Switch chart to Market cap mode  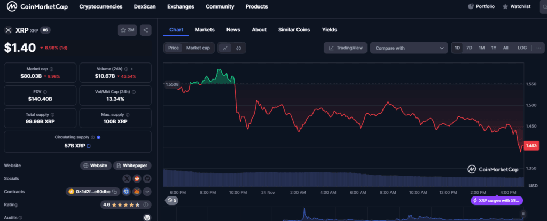coord(198,48)
